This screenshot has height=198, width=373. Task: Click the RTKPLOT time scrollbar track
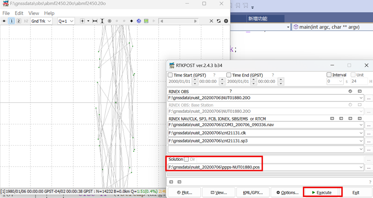[179, 21]
